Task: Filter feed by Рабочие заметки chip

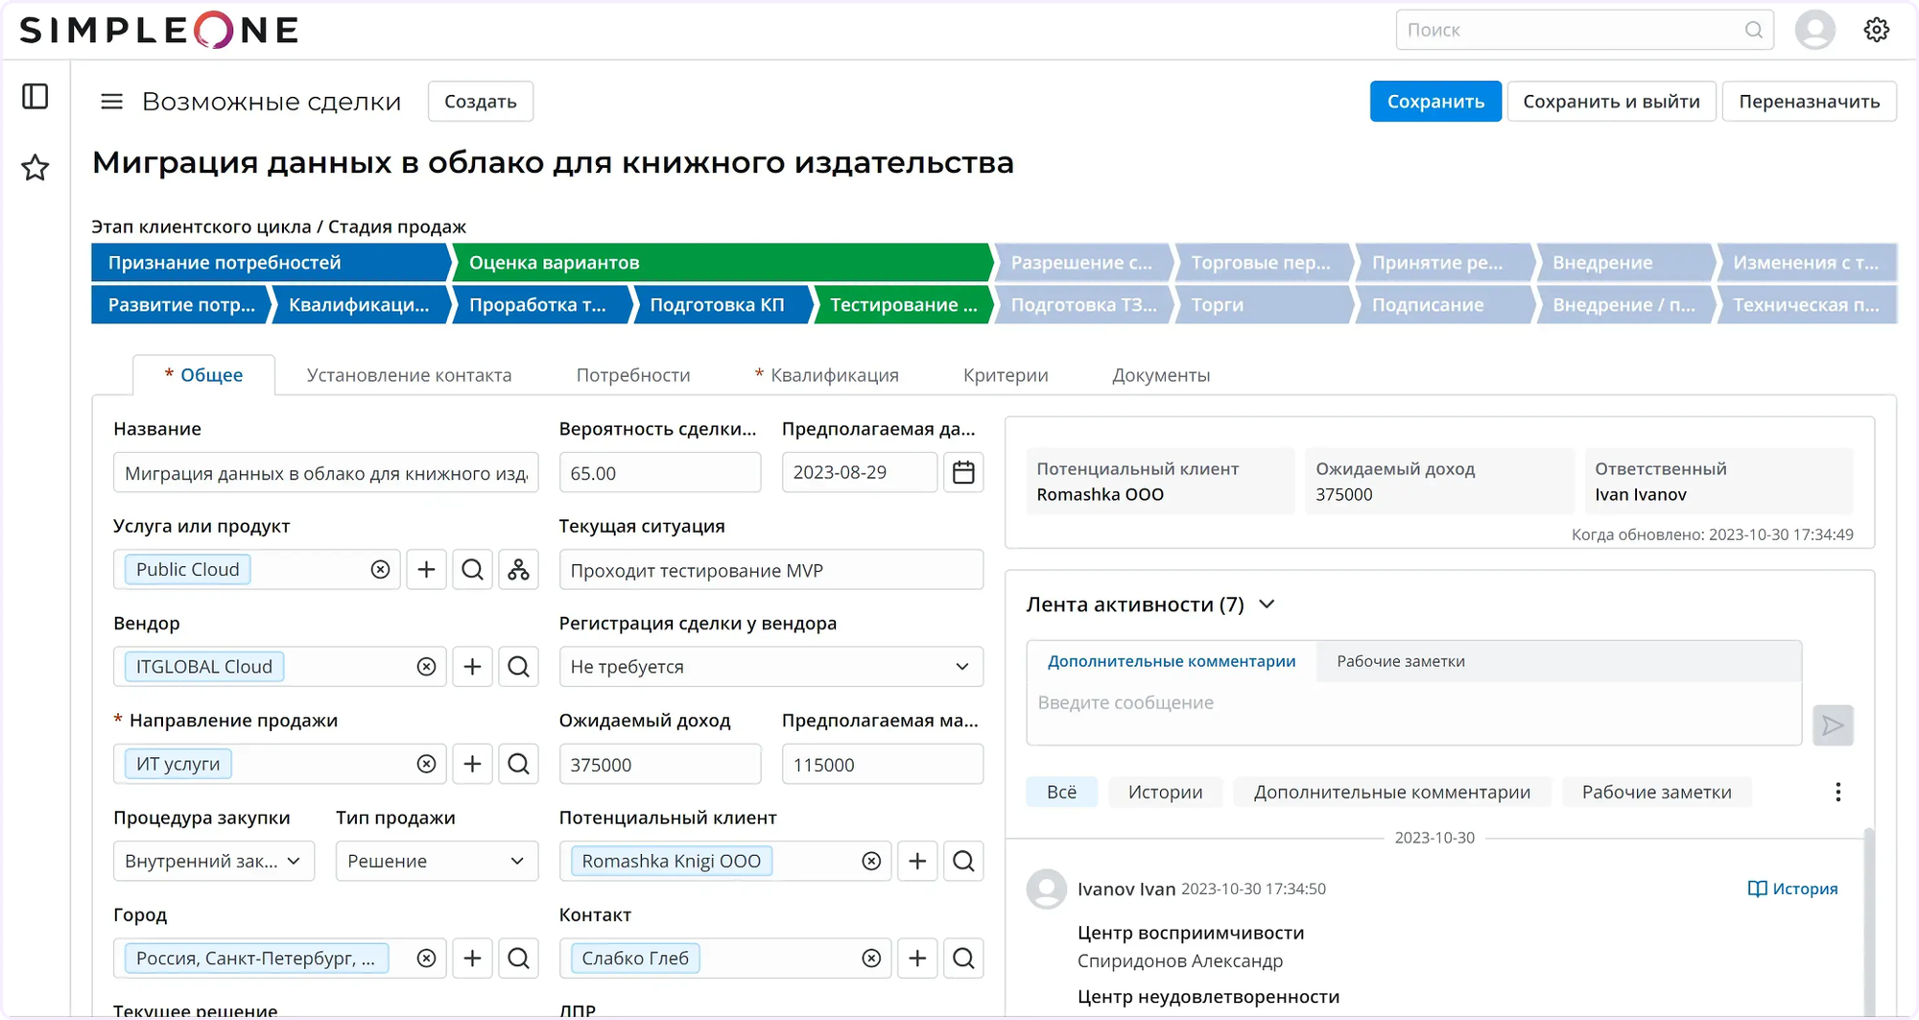Action: [1656, 793]
